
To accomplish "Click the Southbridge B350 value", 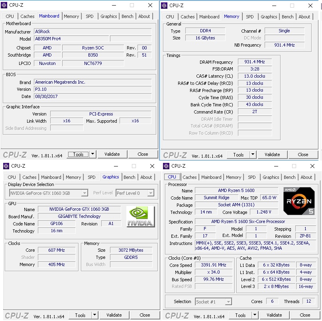I will tap(93, 55).
